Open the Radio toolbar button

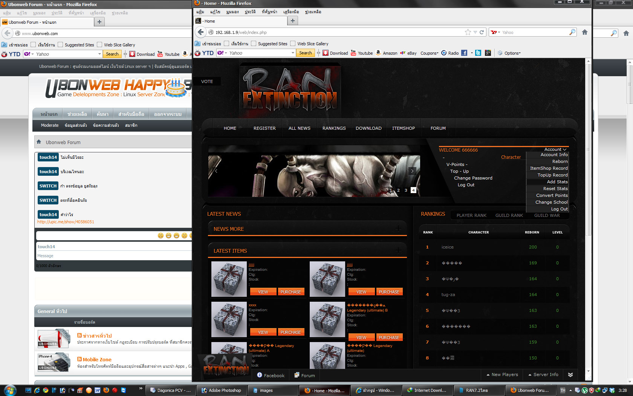450,53
